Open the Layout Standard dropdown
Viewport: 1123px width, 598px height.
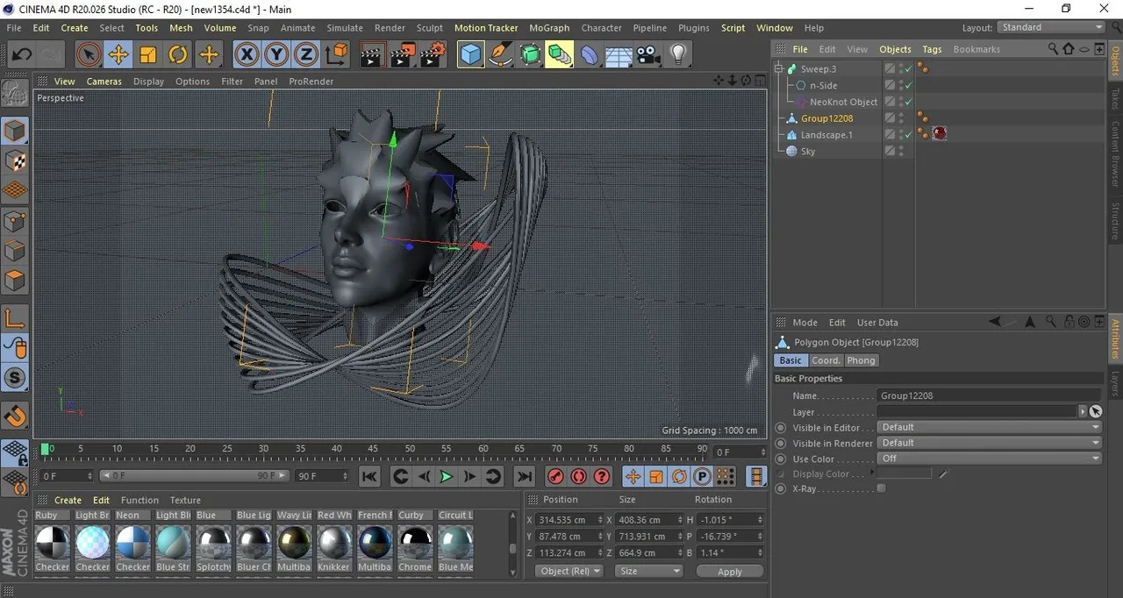pos(1051,27)
